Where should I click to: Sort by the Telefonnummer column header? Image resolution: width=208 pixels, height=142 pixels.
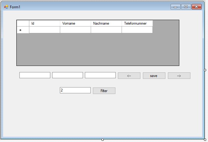click(x=137, y=23)
